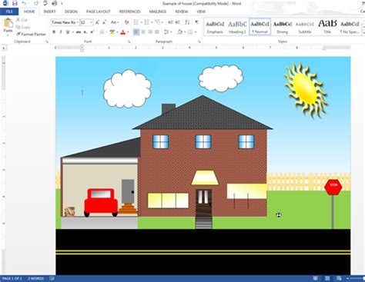Open the font name combo box
The height and width of the screenshot is (282, 365).
65,22
